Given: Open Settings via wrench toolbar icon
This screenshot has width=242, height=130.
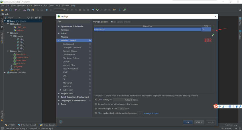Looking at the screenshot, I should click(114, 10).
